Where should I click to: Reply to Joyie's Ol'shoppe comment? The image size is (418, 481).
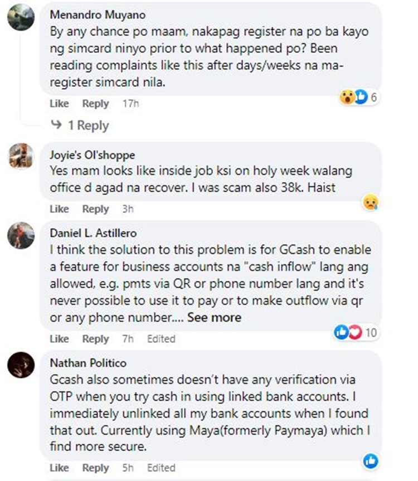(95, 209)
